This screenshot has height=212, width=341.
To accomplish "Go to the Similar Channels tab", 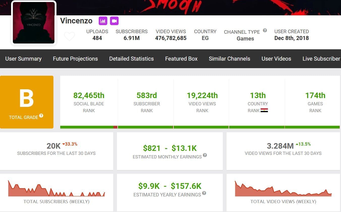I will tap(229, 59).
